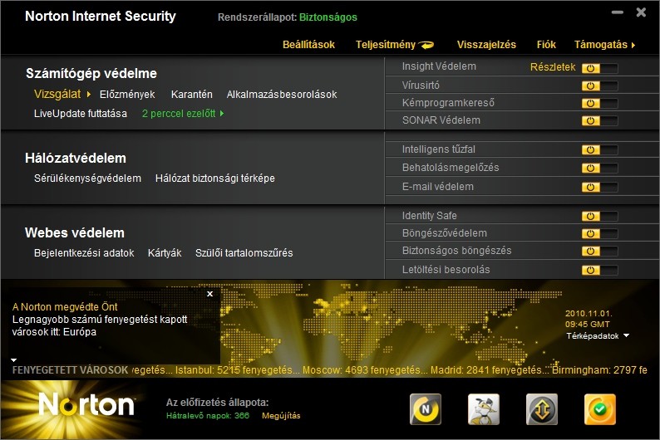Click the Fenyegetett városok ticker

pyautogui.click(x=330, y=370)
